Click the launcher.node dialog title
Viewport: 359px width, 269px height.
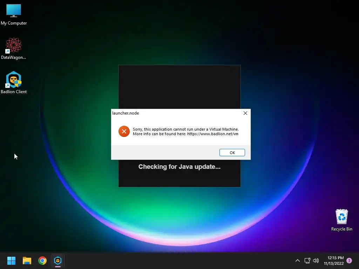126,113
